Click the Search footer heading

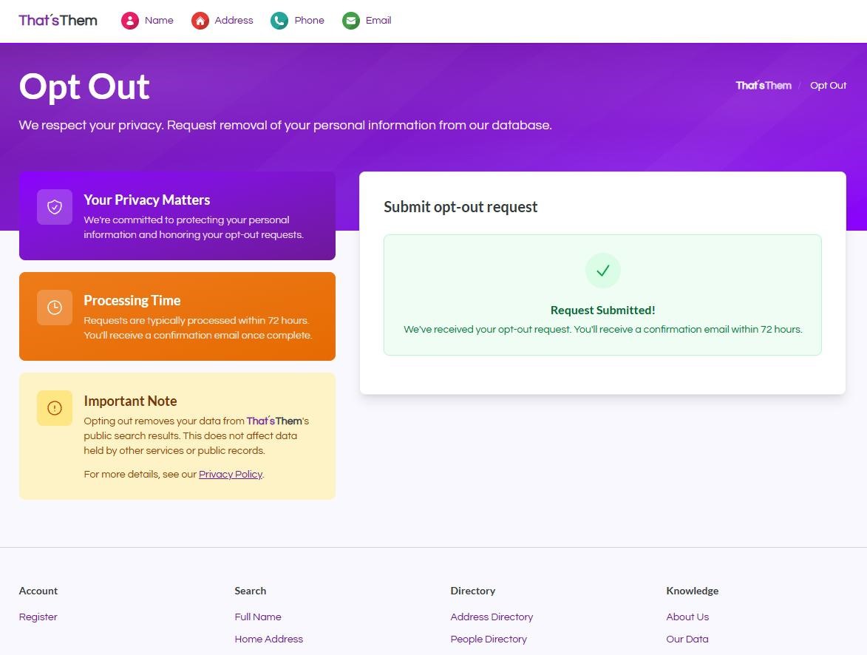coord(250,591)
